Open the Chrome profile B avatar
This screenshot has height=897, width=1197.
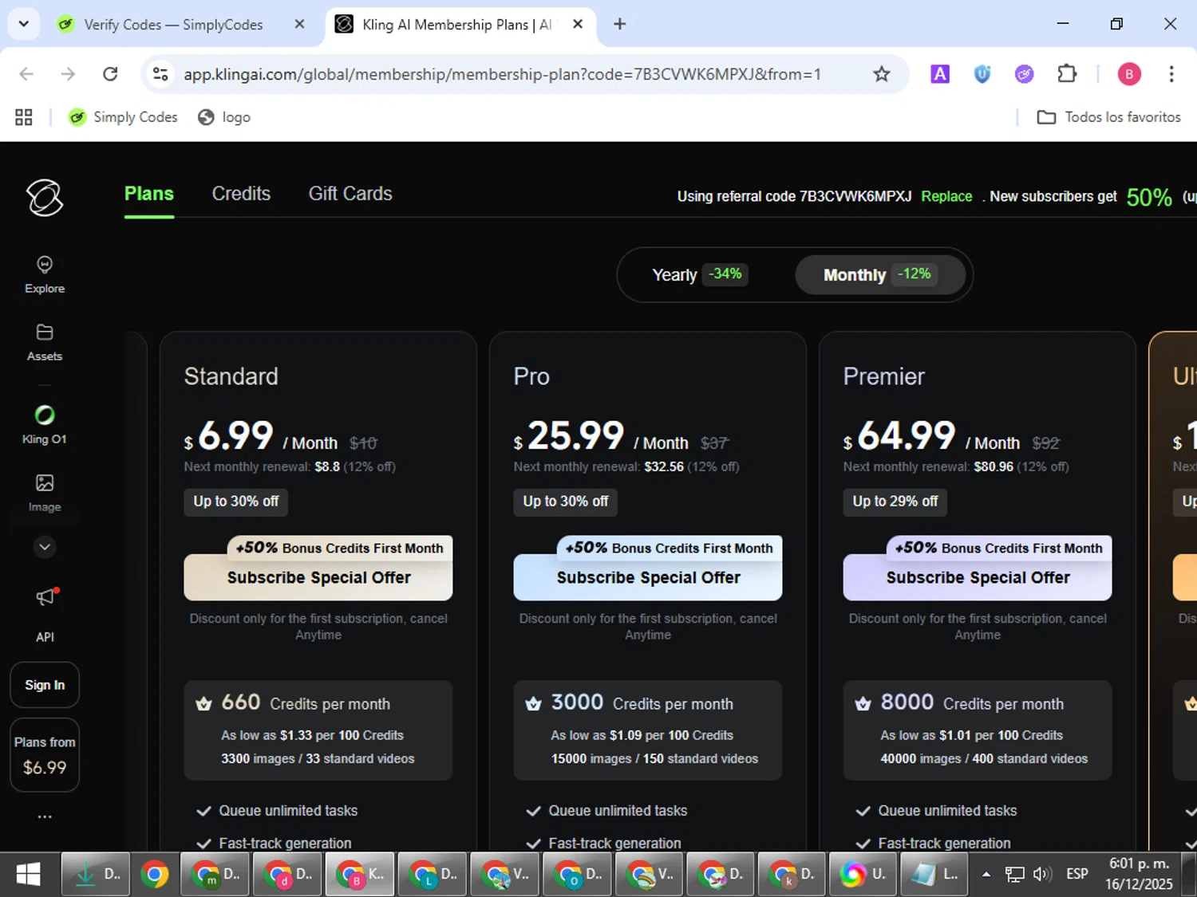(x=1128, y=74)
